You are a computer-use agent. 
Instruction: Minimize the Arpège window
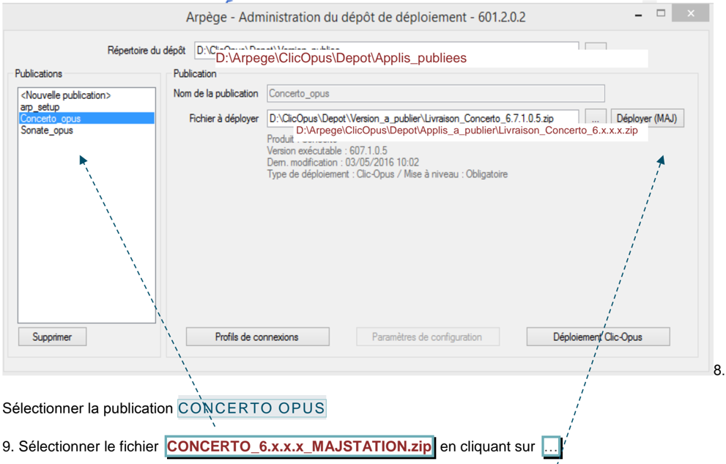[x=639, y=15]
